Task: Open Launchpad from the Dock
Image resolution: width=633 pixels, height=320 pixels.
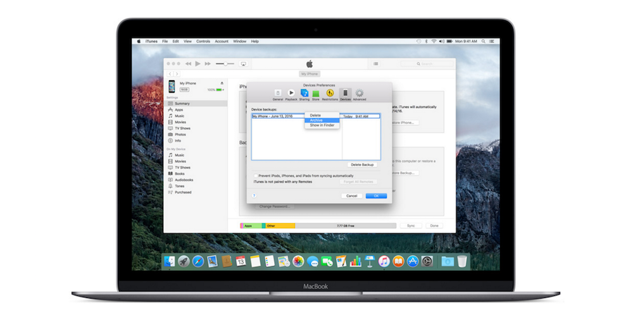Action: pyautogui.click(x=184, y=261)
